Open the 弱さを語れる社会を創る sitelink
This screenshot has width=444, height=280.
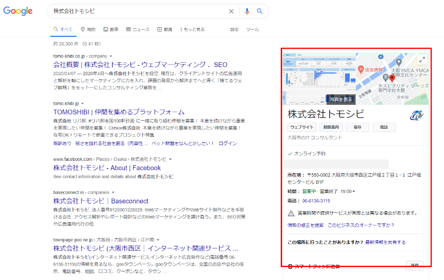coord(111,144)
